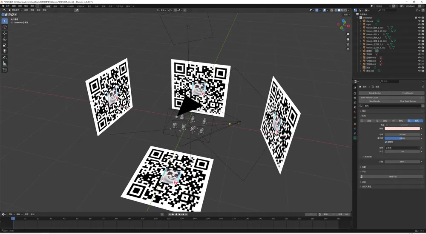Toggle the 规格化 checkbox
Viewport: 426px width, 234px height.
pyautogui.click(x=386, y=142)
